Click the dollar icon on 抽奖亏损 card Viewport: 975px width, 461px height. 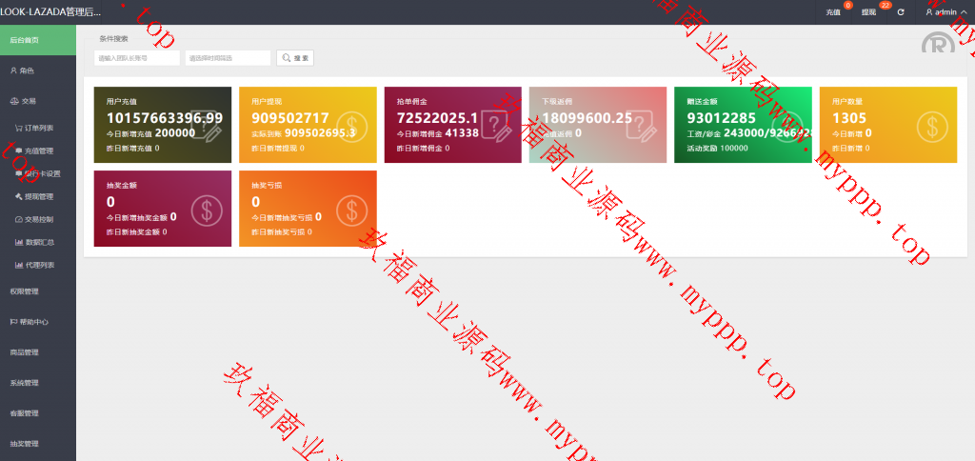tap(352, 209)
